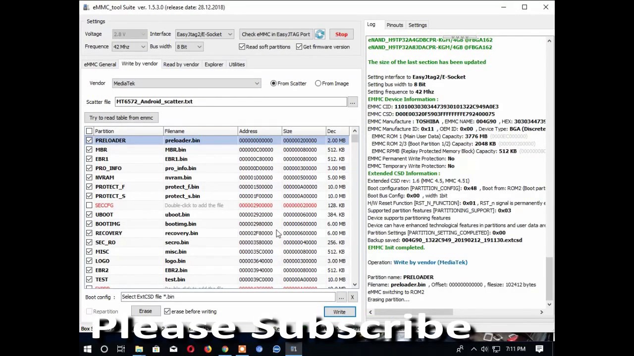Image resolution: width=634 pixels, height=356 pixels.
Task: Open Task View in the taskbar
Action: click(x=121, y=349)
